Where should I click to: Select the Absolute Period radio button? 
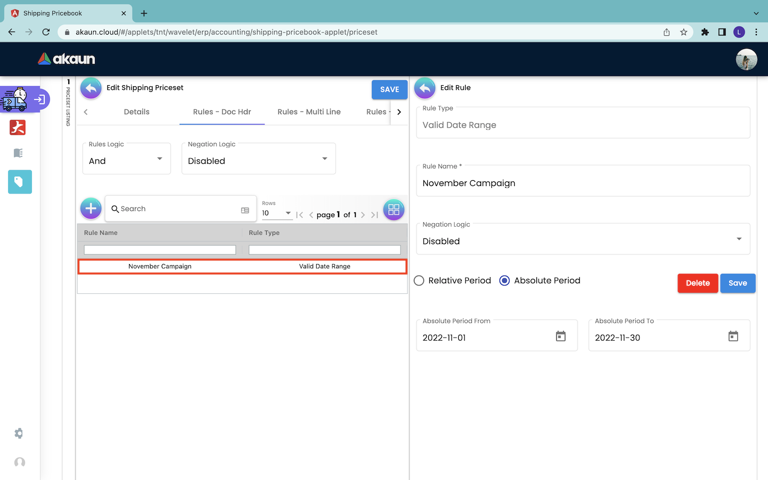[x=505, y=281]
